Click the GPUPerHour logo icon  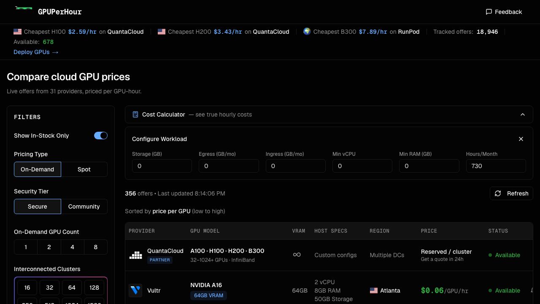[x=24, y=8]
